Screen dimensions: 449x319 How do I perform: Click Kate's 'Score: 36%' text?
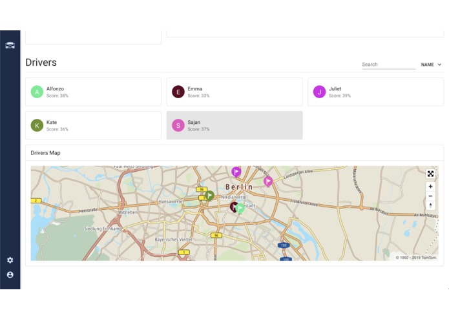click(x=57, y=129)
